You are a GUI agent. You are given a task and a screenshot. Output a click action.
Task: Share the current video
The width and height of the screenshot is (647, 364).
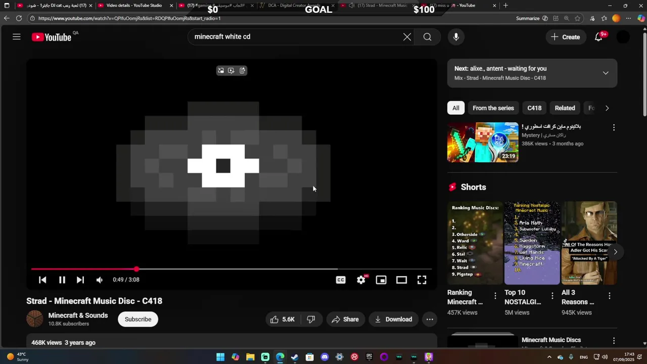point(345,320)
